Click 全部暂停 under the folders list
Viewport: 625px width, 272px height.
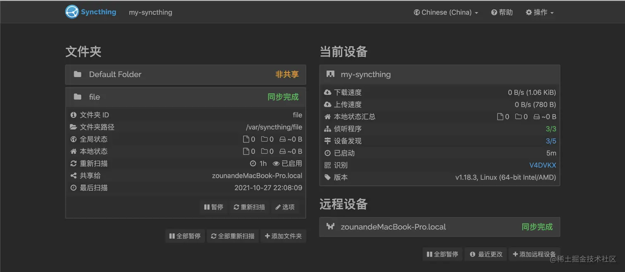(185, 236)
